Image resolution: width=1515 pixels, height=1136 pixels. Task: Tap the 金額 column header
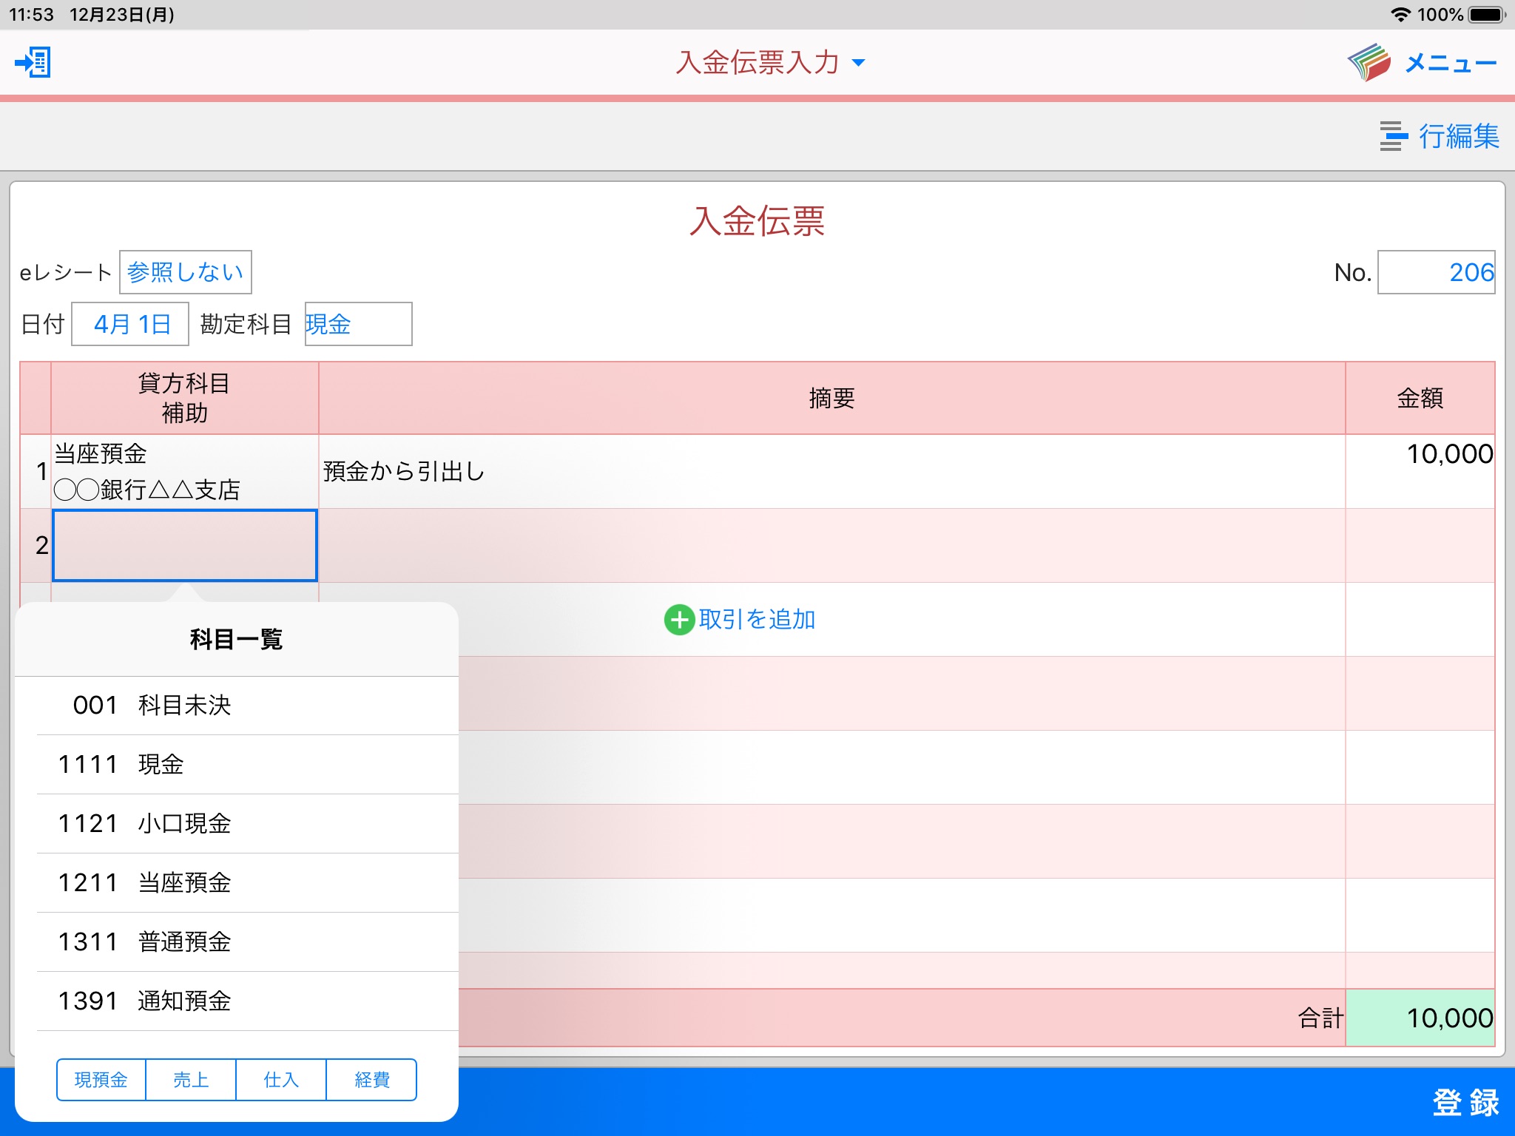1420,398
